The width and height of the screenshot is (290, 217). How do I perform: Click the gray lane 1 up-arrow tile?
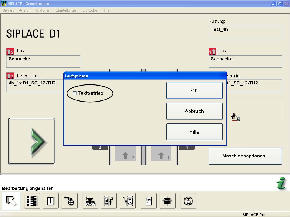click(161, 154)
